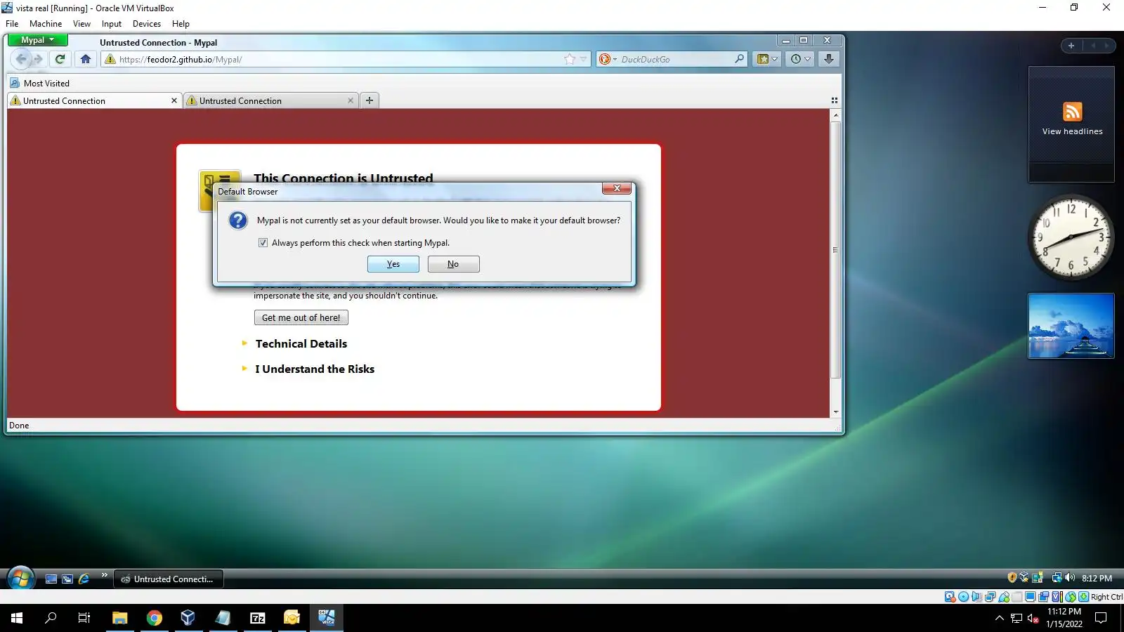
Task: Click the VirtualBox optical disk indicator
Action: (x=963, y=597)
